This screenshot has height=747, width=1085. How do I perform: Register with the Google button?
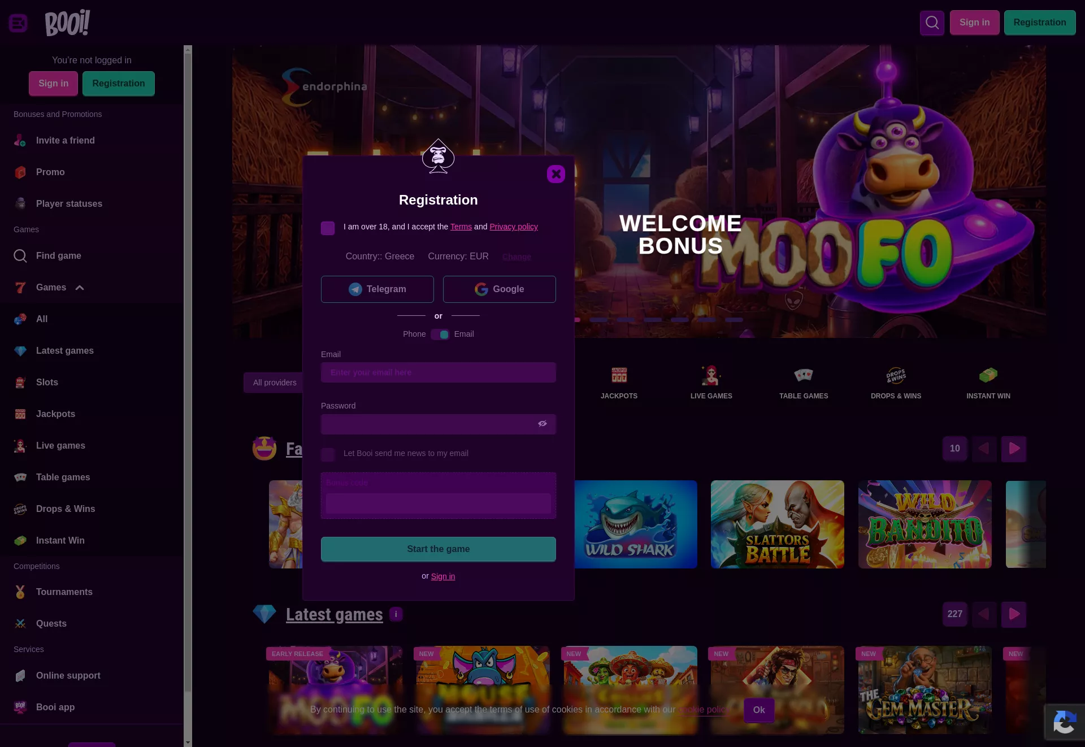coord(500,289)
